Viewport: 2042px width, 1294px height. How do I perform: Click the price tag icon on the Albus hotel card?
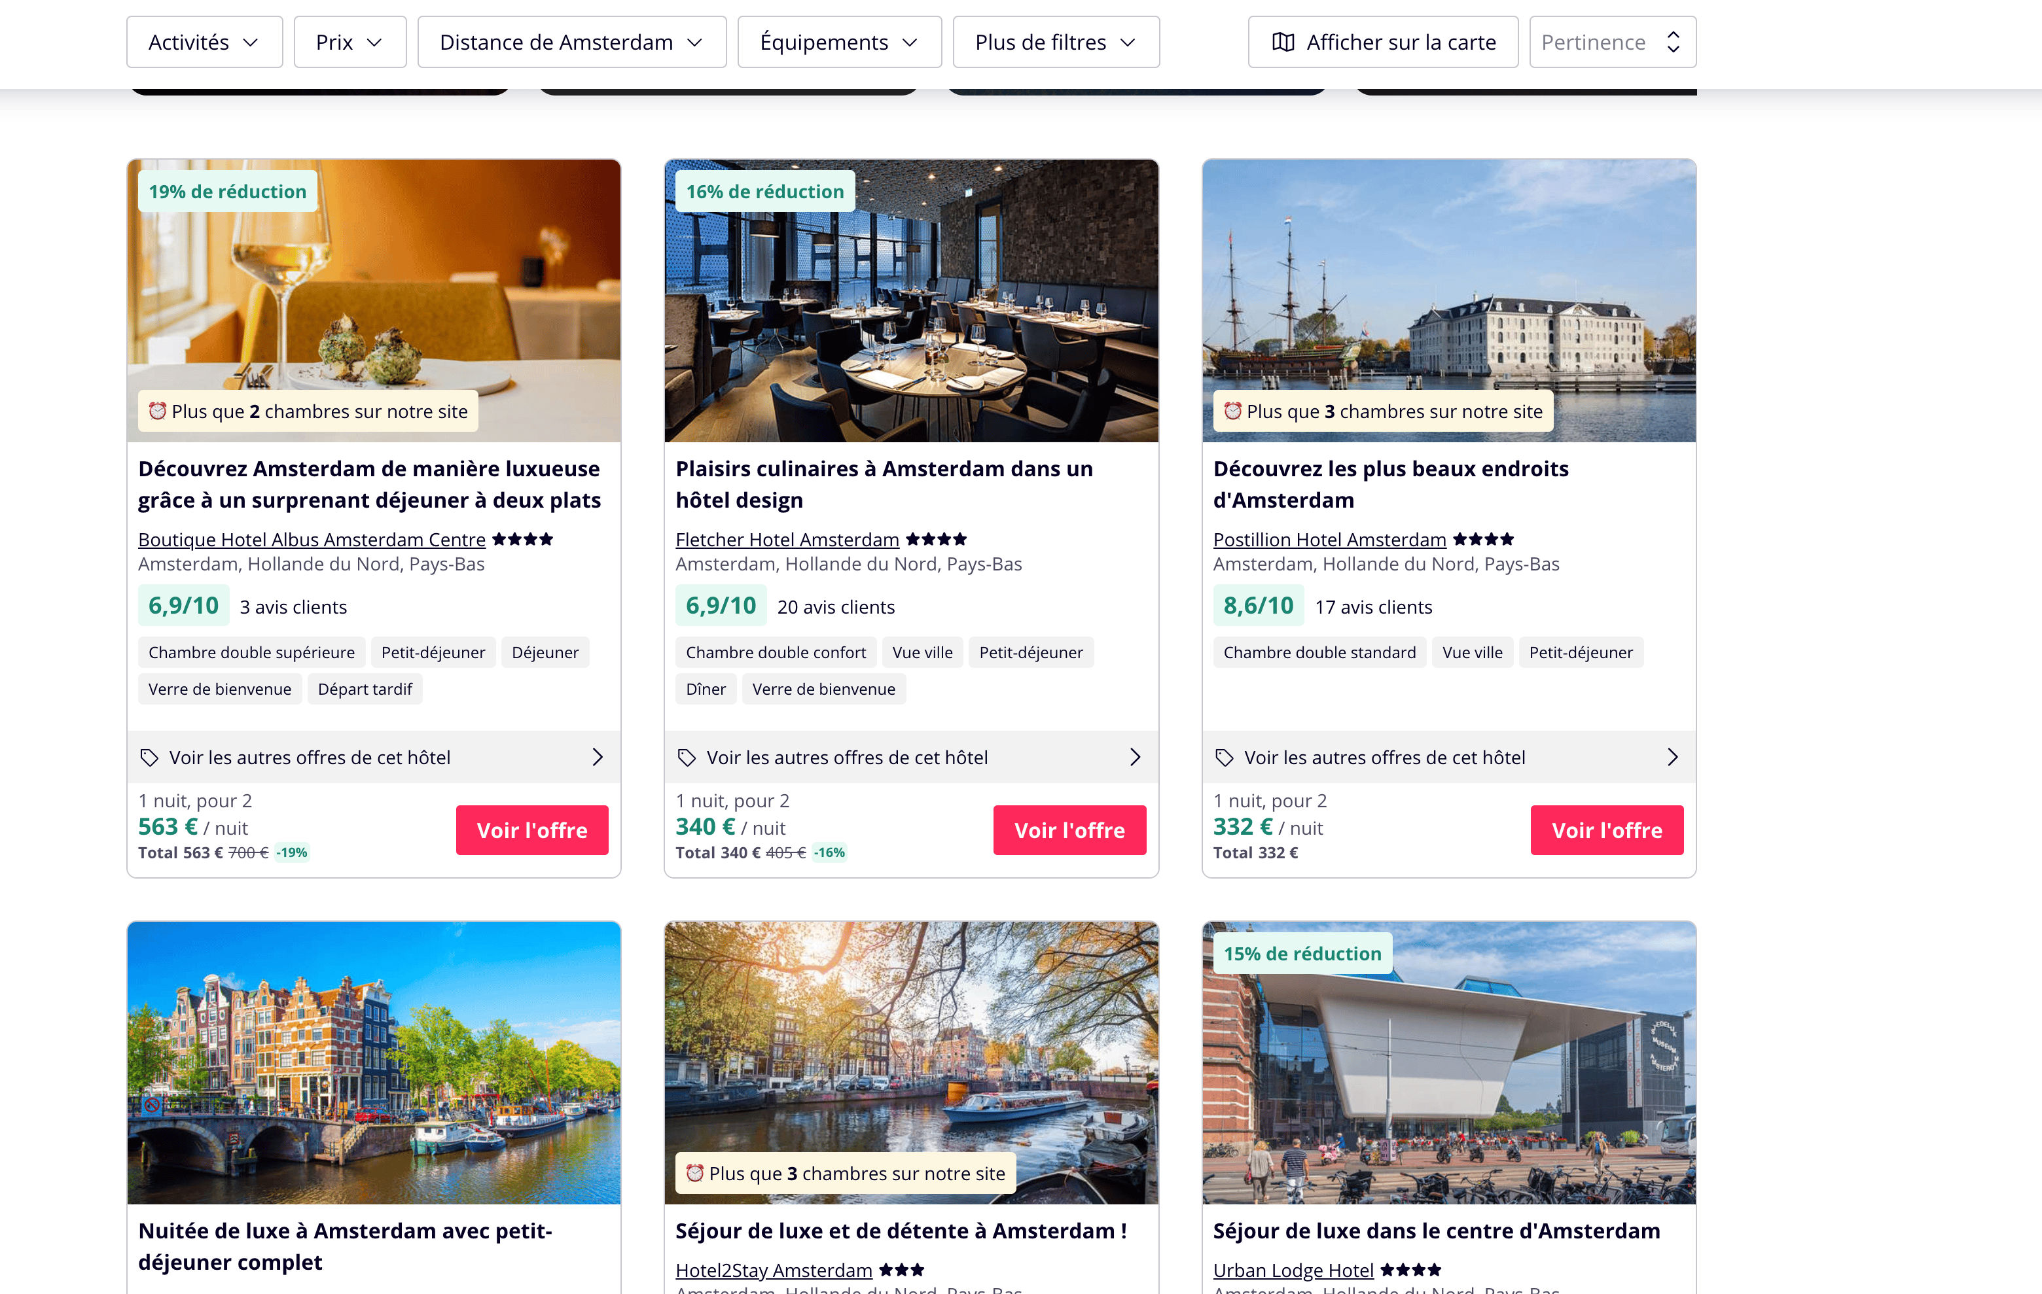point(149,758)
